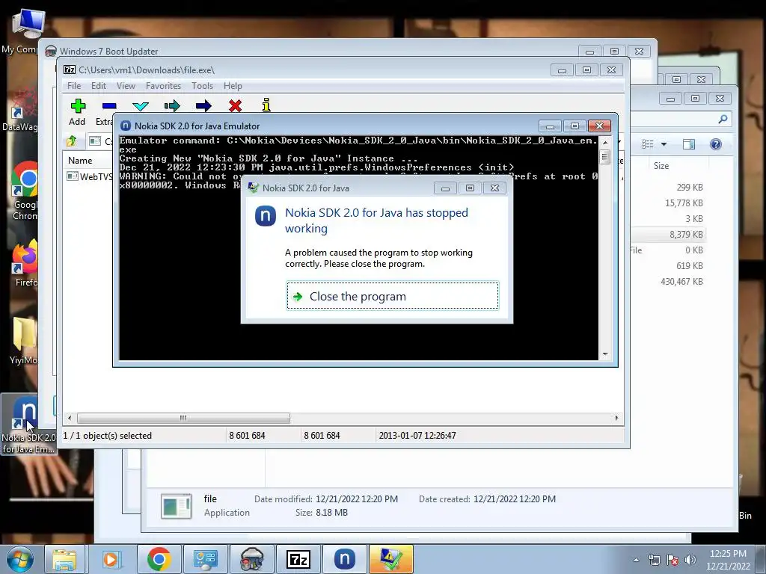Click the 7-Zip up-folder icon
This screenshot has width=766, height=574.
(72, 141)
